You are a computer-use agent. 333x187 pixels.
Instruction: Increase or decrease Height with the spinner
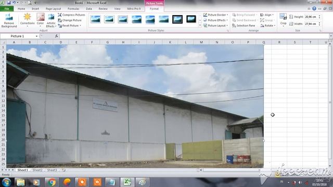point(319,17)
